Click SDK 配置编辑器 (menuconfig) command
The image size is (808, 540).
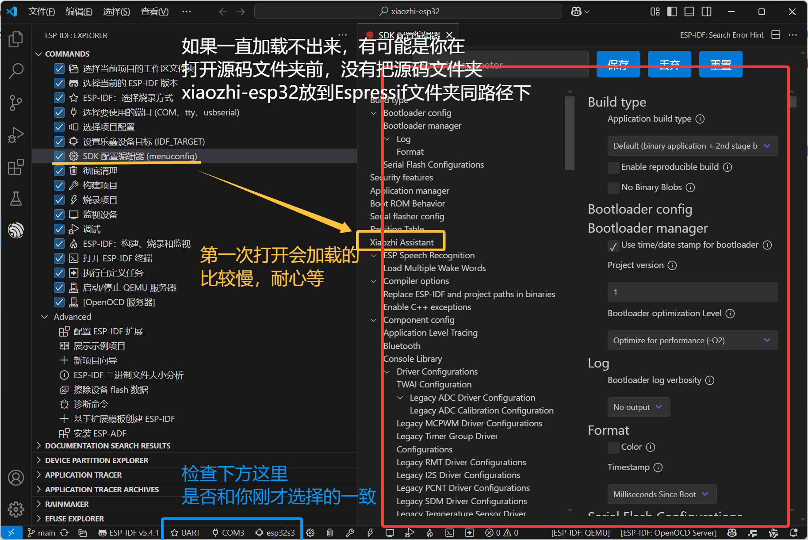point(139,156)
